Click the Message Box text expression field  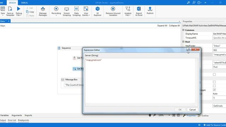point(73,85)
